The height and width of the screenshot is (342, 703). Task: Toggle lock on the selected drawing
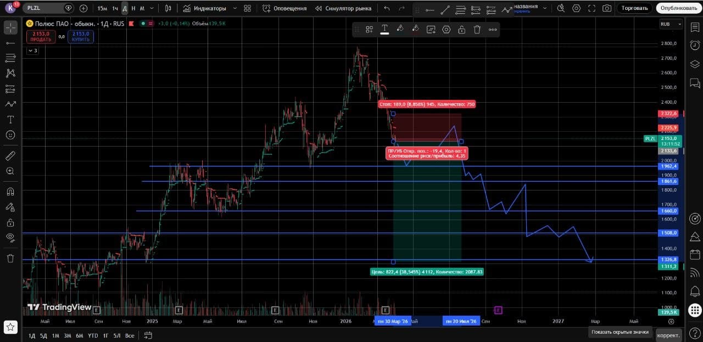click(462, 30)
